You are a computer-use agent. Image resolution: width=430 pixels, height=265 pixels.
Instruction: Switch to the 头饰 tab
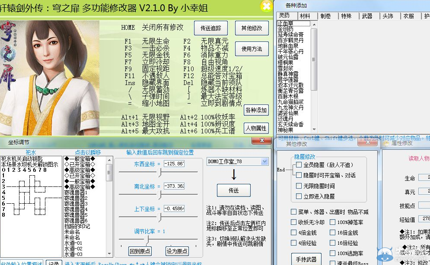[x=388, y=16]
